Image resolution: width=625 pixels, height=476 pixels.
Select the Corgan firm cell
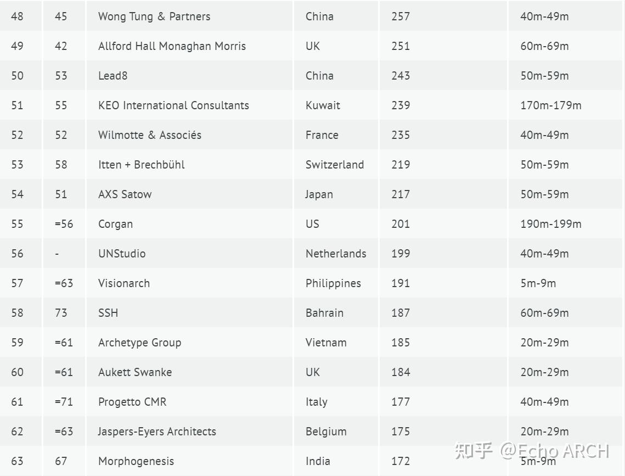coord(115,224)
